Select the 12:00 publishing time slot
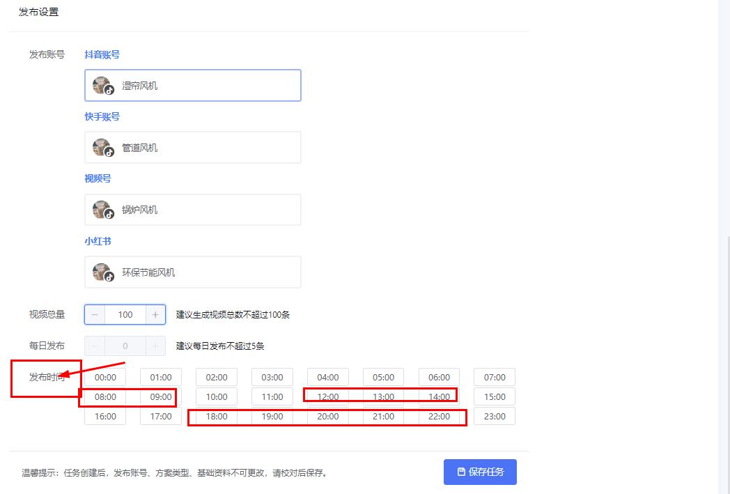730x494 pixels. point(327,396)
